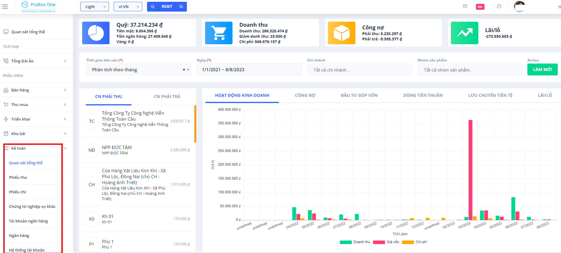
Task: Clear the Phân tích theo tháng selection
Action: [x=184, y=69]
